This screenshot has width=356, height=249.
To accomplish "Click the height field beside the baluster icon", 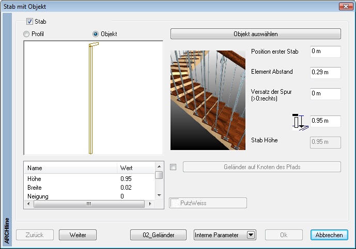I will coord(326,121).
